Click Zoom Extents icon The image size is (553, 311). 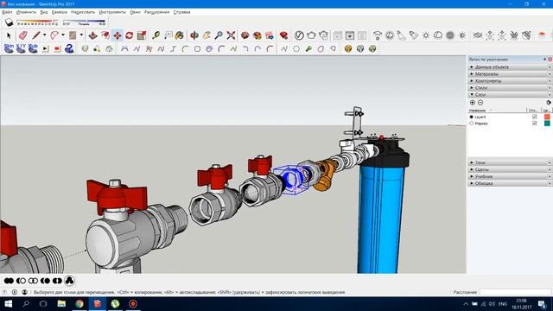pos(231,35)
